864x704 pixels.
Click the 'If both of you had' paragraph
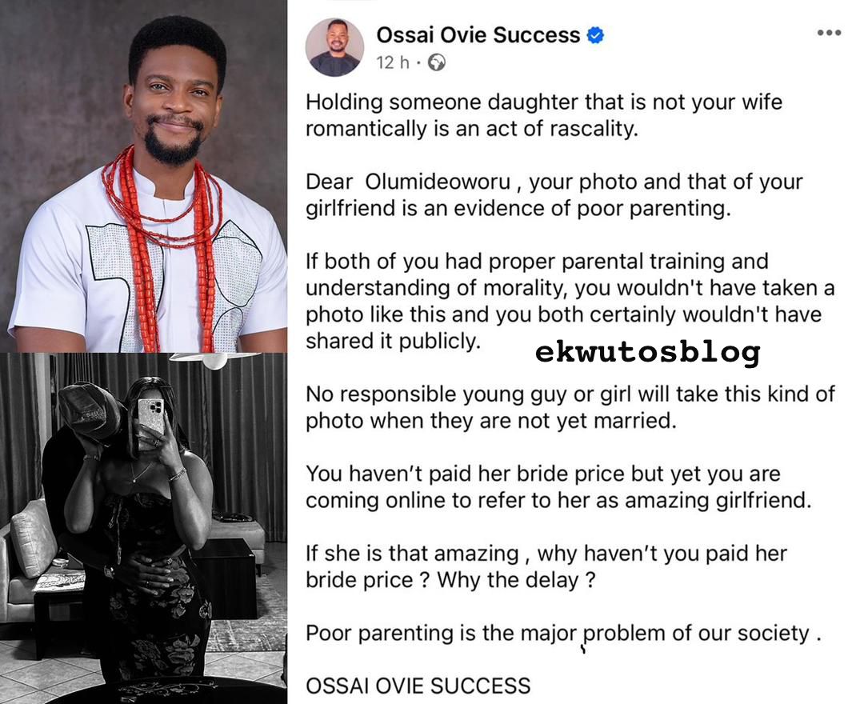[570, 301]
